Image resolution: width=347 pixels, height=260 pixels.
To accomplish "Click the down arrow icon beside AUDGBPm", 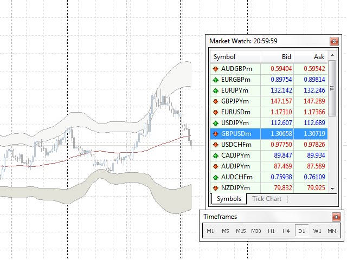I will tap(215, 69).
